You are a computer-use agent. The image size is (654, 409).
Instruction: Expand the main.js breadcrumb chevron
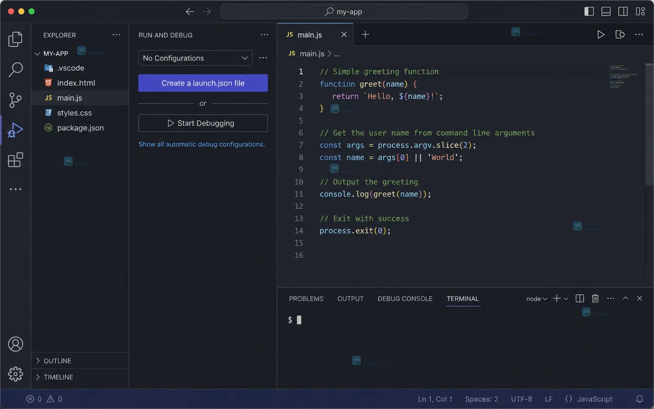[329, 54]
